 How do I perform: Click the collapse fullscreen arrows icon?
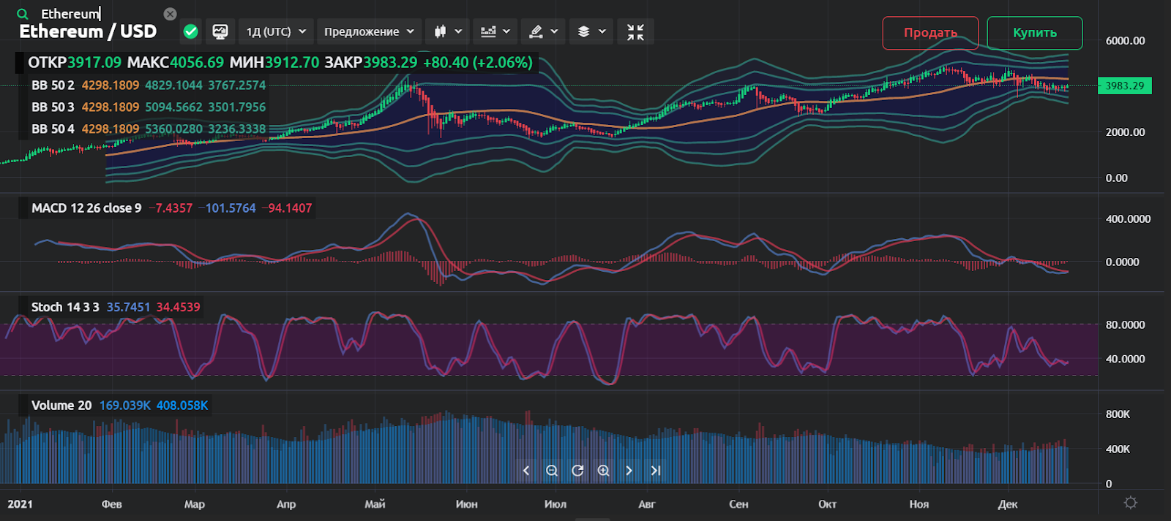pyautogui.click(x=635, y=31)
